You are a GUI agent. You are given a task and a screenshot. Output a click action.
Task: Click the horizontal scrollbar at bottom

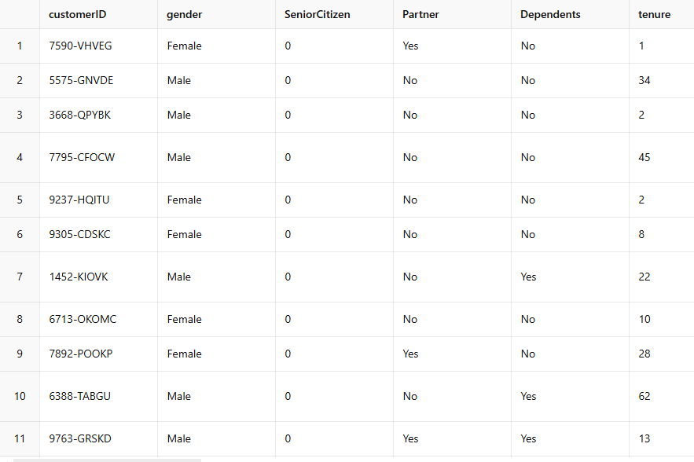point(107,460)
